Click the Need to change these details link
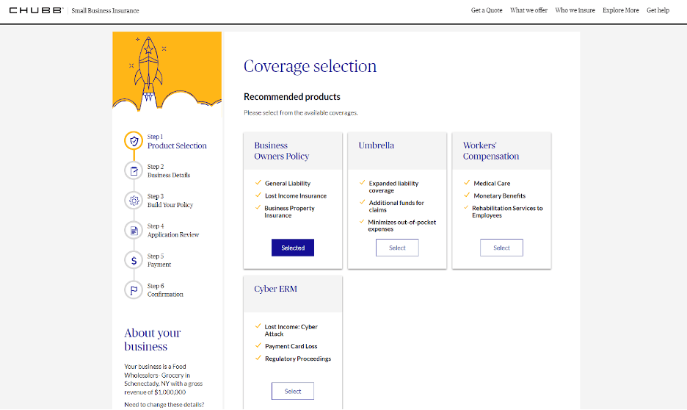Image resolution: width=687 pixels, height=410 pixels. (164, 405)
